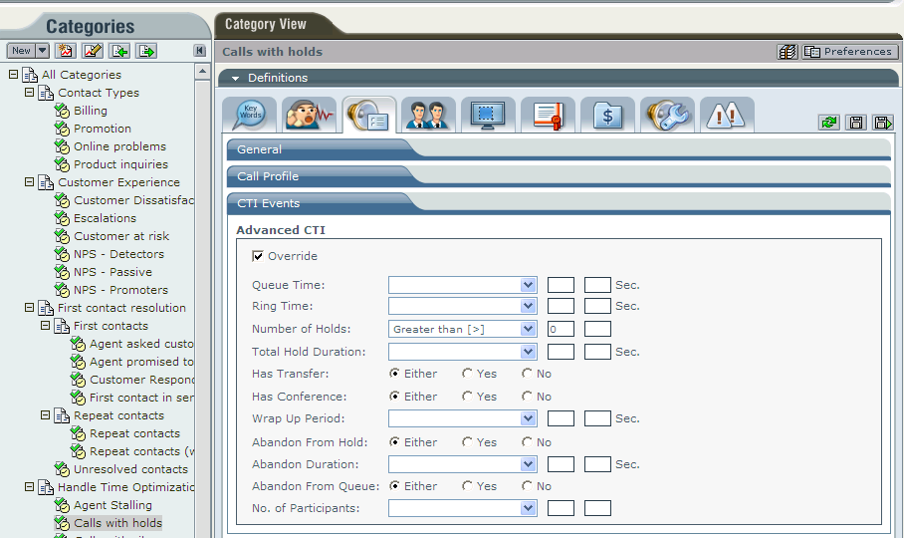Collapse the Customer Experience tree node

tap(30, 181)
